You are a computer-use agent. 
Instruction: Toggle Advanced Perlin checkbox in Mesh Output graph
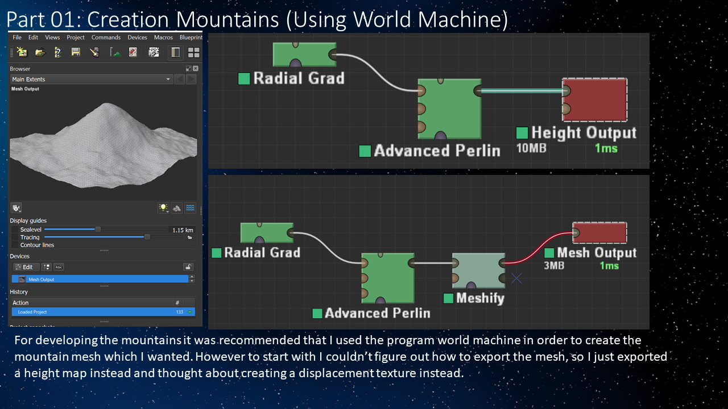pos(317,313)
